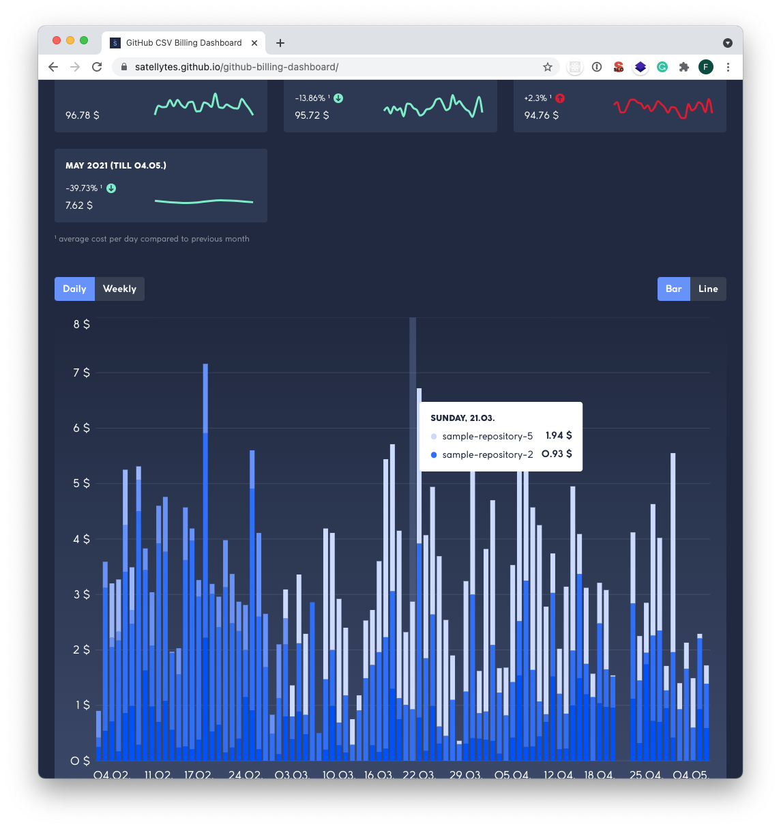Image resolution: width=781 pixels, height=829 pixels.
Task: Switch to Weekly chart view
Action: [x=119, y=289]
